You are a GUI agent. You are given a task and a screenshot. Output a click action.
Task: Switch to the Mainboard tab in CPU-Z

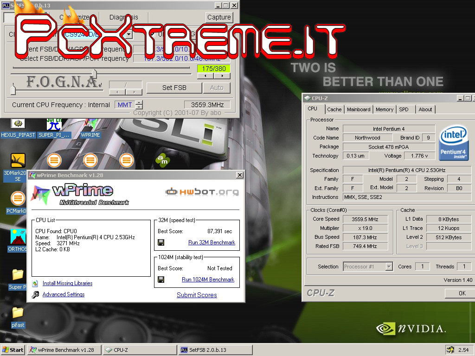coord(359,109)
